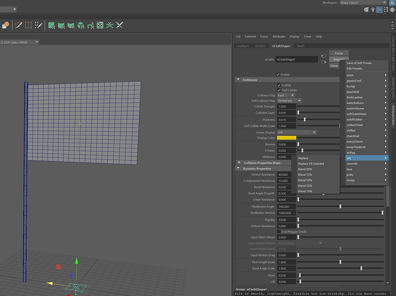This screenshot has height=296, width=396.
Task: Adjust the Bend Angle Scale slider handle
Action: (361, 268)
